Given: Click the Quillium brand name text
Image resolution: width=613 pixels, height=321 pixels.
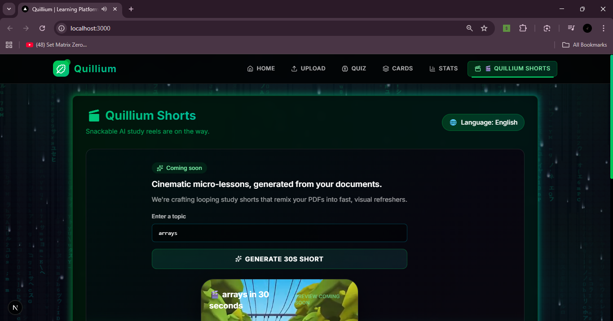Looking at the screenshot, I should (95, 69).
